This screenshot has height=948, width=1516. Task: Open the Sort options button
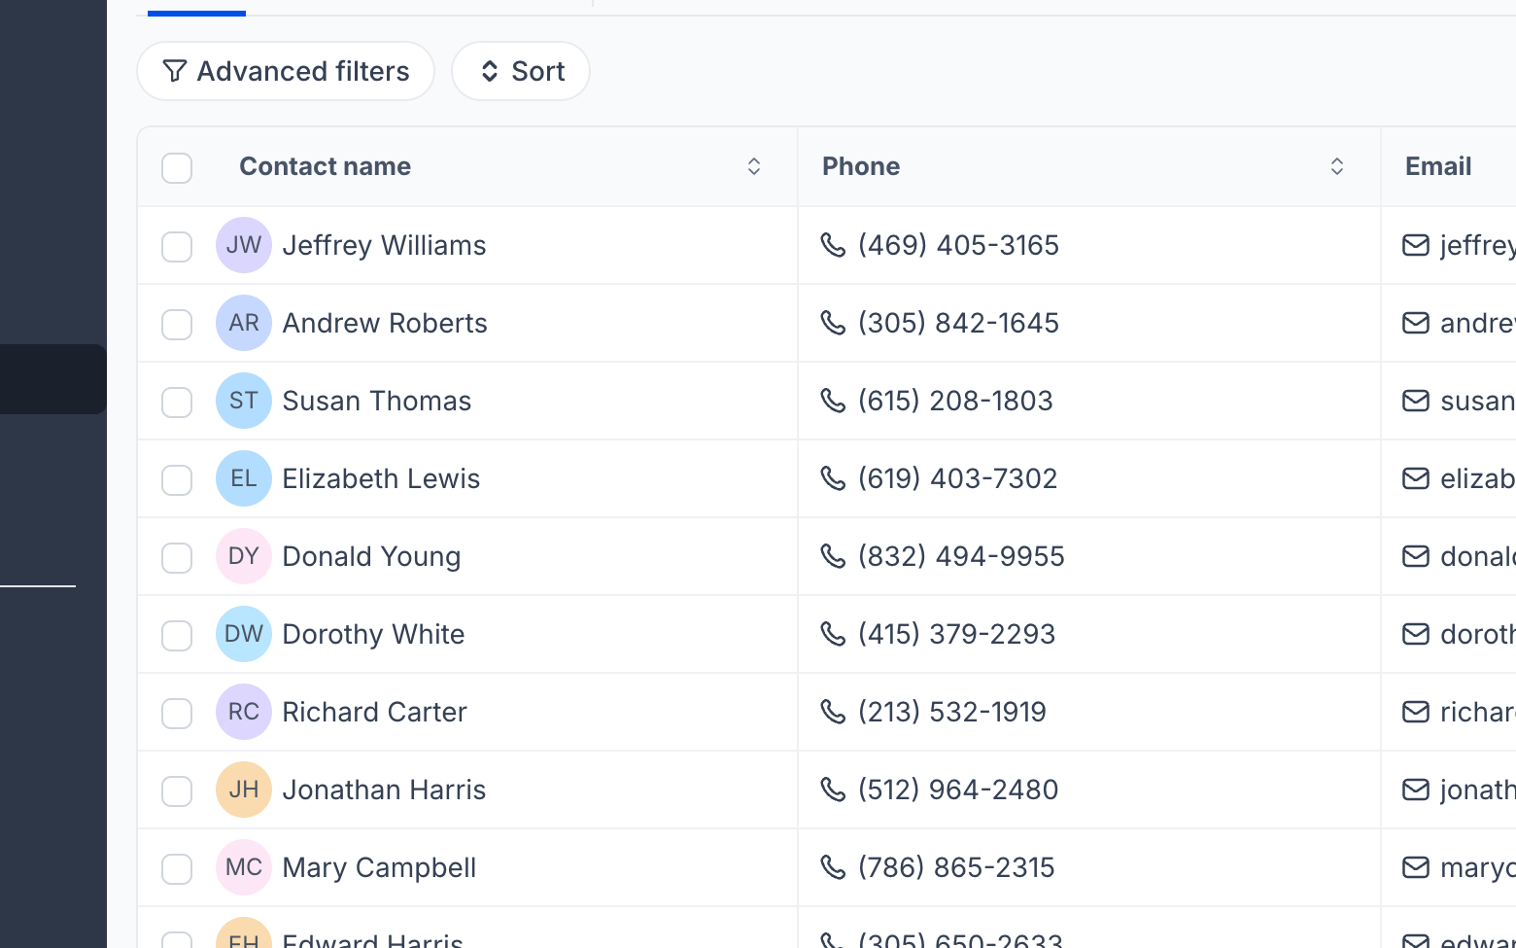point(521,71)
